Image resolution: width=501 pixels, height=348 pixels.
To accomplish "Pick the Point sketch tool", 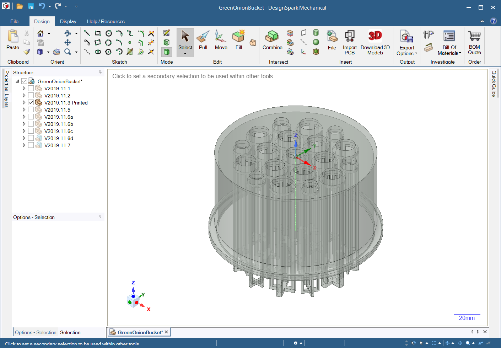I will coord(130,43).
